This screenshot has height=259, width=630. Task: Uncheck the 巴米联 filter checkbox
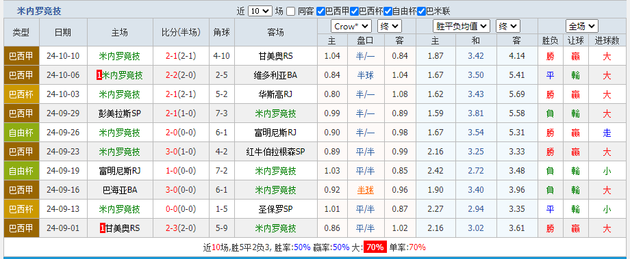tap(421, 11)
